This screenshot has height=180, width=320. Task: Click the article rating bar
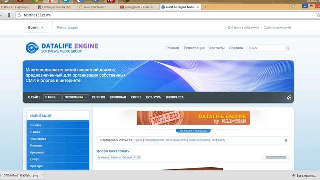click(x=276, y=158)
